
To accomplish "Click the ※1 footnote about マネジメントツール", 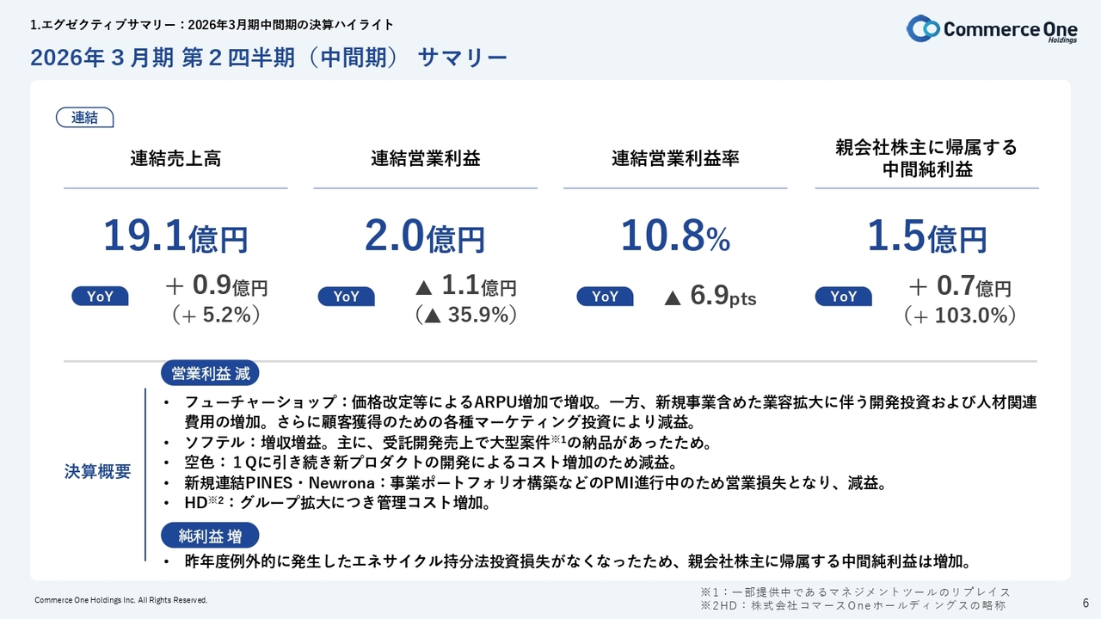I will pos(855,591).
